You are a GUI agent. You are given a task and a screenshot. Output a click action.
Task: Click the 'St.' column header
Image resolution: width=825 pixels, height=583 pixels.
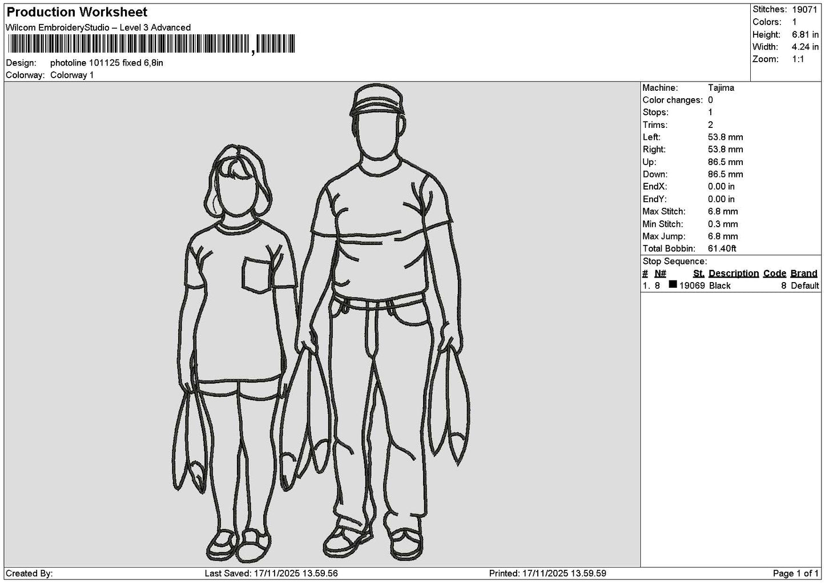699,274
